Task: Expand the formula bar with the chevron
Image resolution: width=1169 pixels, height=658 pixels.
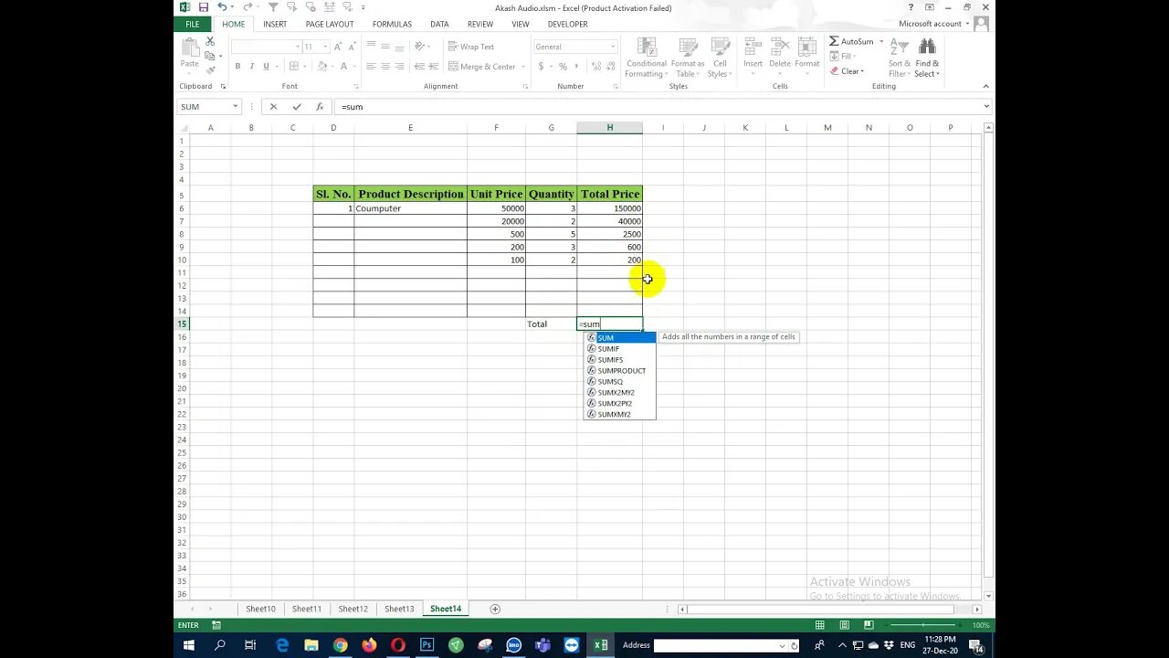Action: [x=986, y=106]
